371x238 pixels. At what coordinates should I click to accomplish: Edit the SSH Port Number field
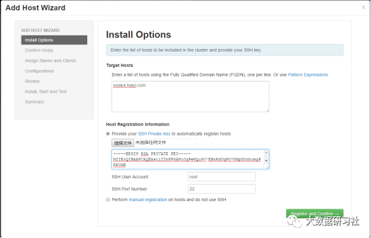221,189
